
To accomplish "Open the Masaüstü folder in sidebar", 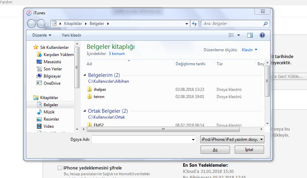I will [52, 62].
